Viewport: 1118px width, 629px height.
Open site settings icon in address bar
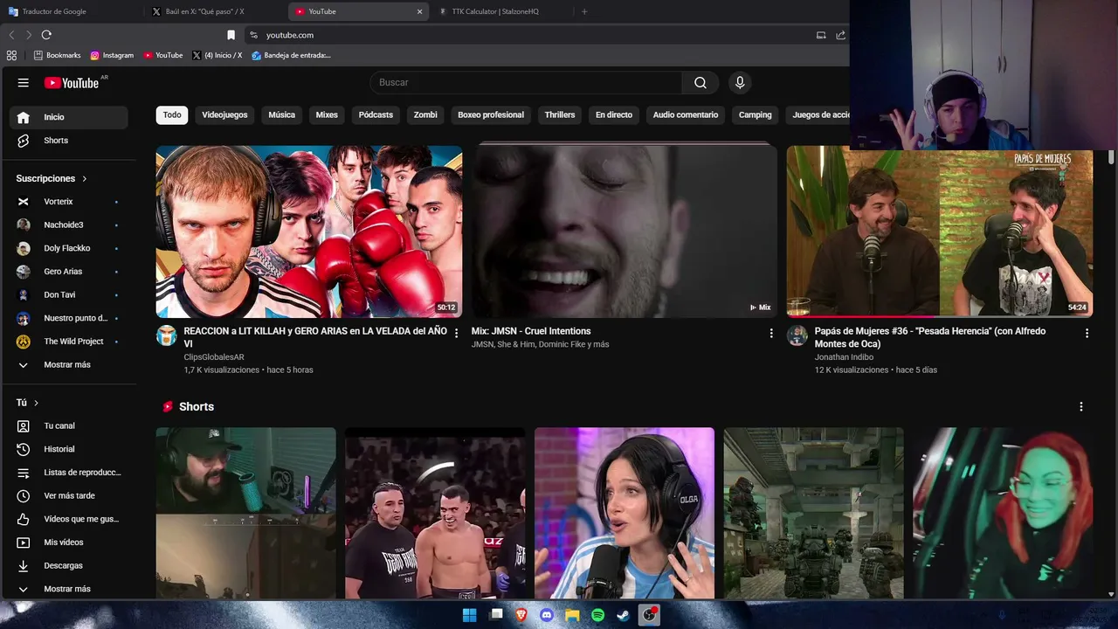[253, 35]
